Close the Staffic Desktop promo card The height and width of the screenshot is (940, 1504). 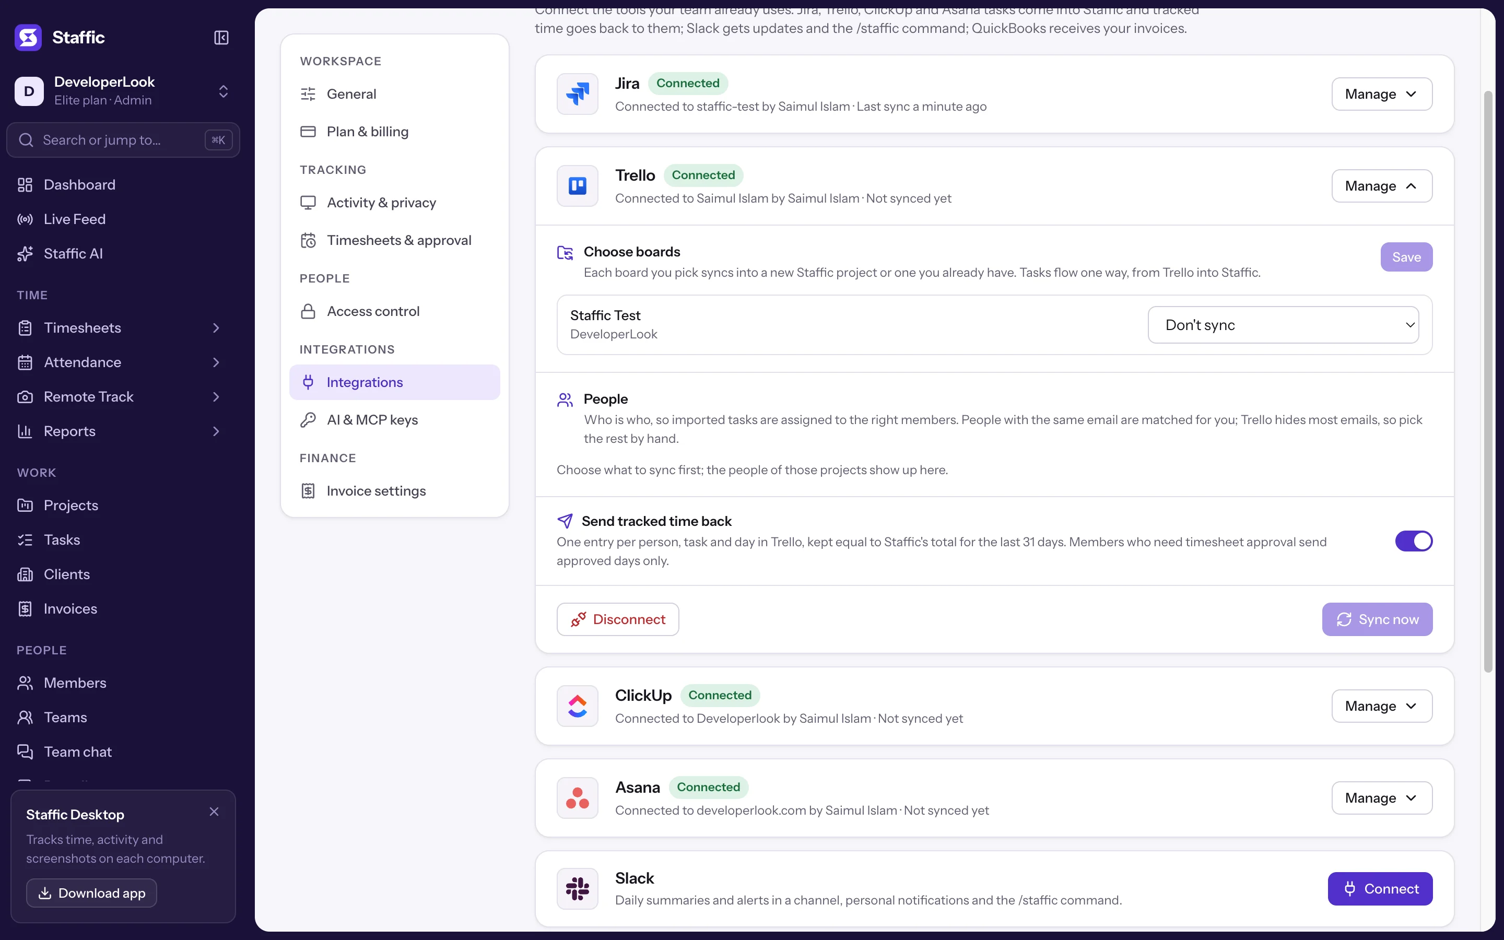pos(214,812)
